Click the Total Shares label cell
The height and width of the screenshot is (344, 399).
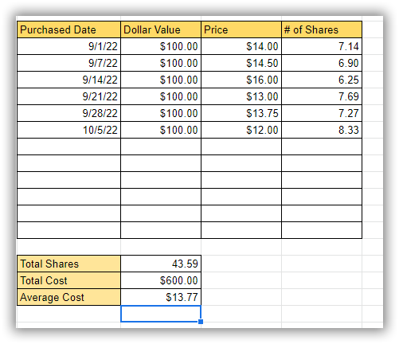[68, 264]
